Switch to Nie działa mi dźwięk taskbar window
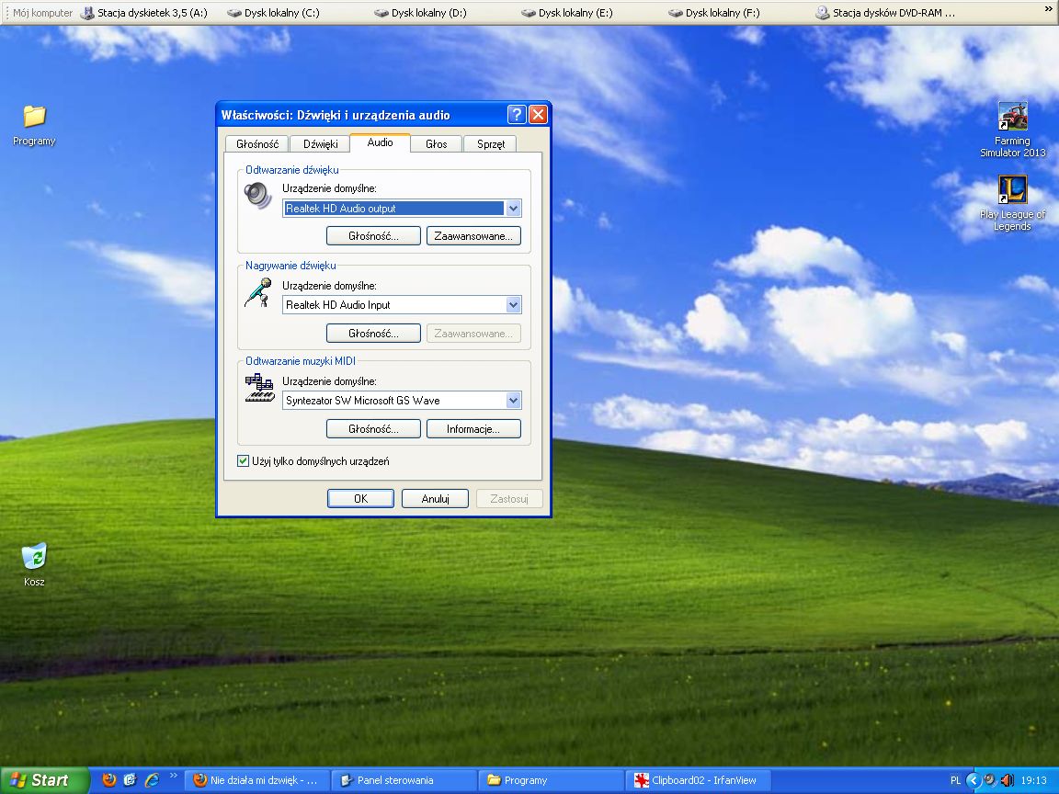 (x=256, y=780)
